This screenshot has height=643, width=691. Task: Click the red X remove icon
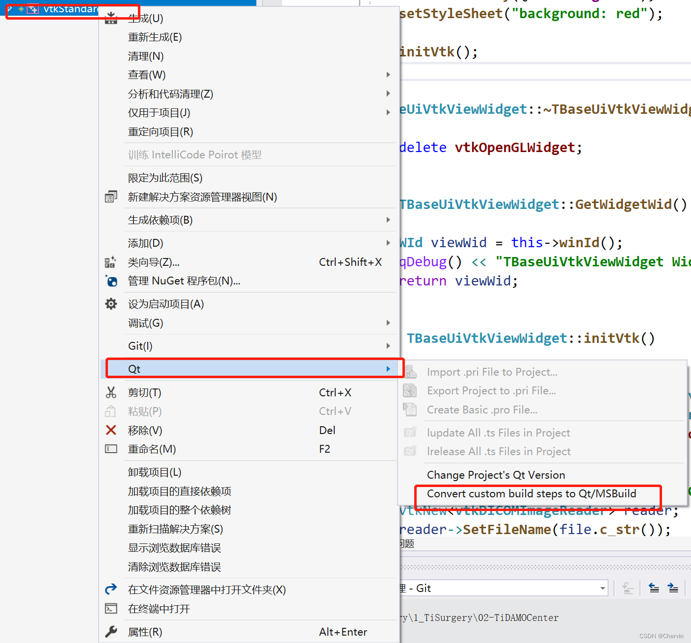(x=111, y=430)
